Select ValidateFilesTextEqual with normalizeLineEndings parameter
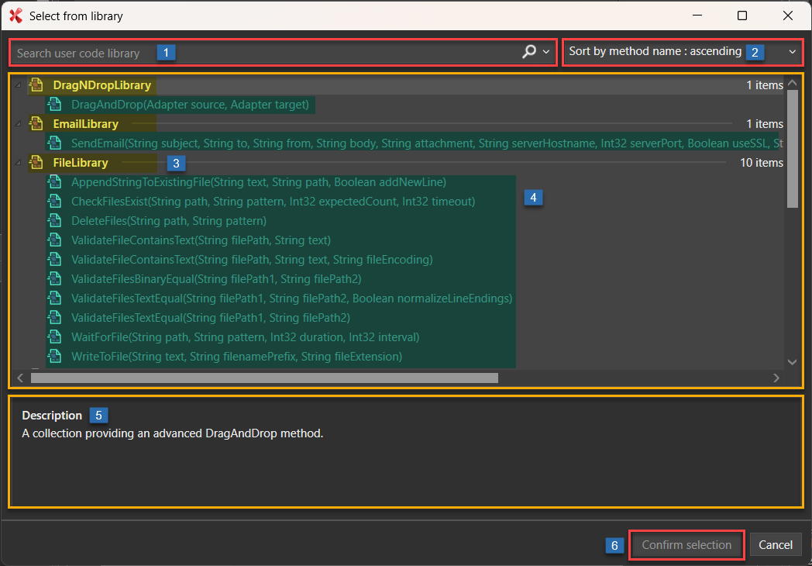This screenshot has height=566, width=812. click(291, 298)
